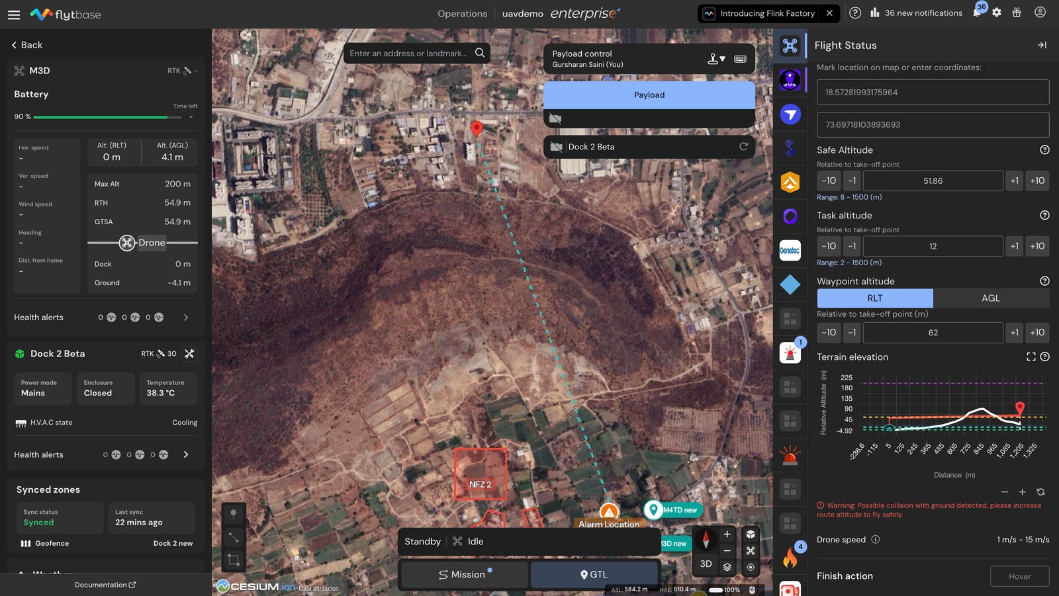1059x596 pixels.
Task: Click the longitude coordinate field
Action: click(x=933, y=125)
